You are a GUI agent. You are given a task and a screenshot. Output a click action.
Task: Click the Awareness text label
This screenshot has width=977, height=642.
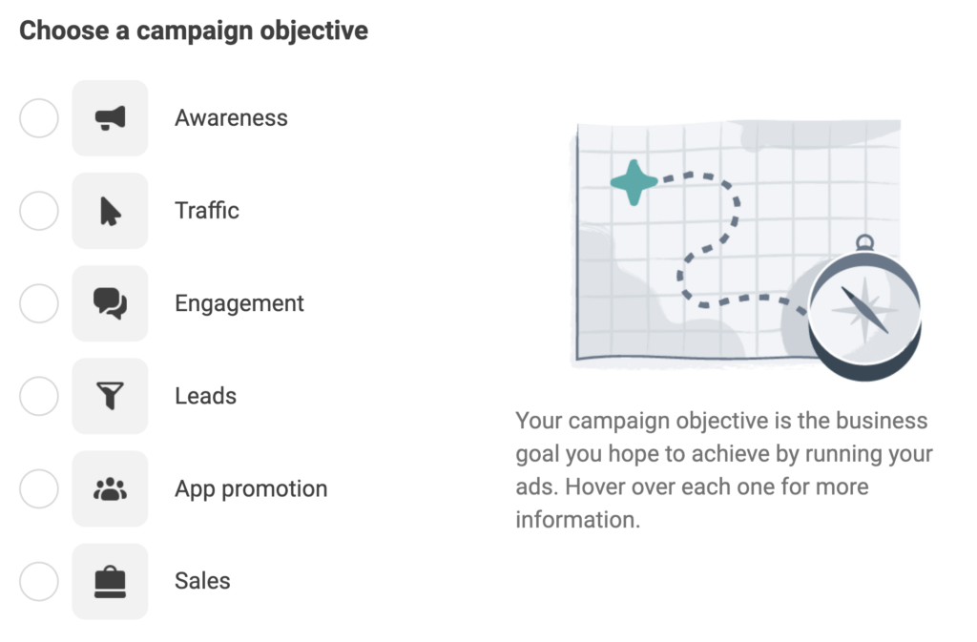pos(231,117)
